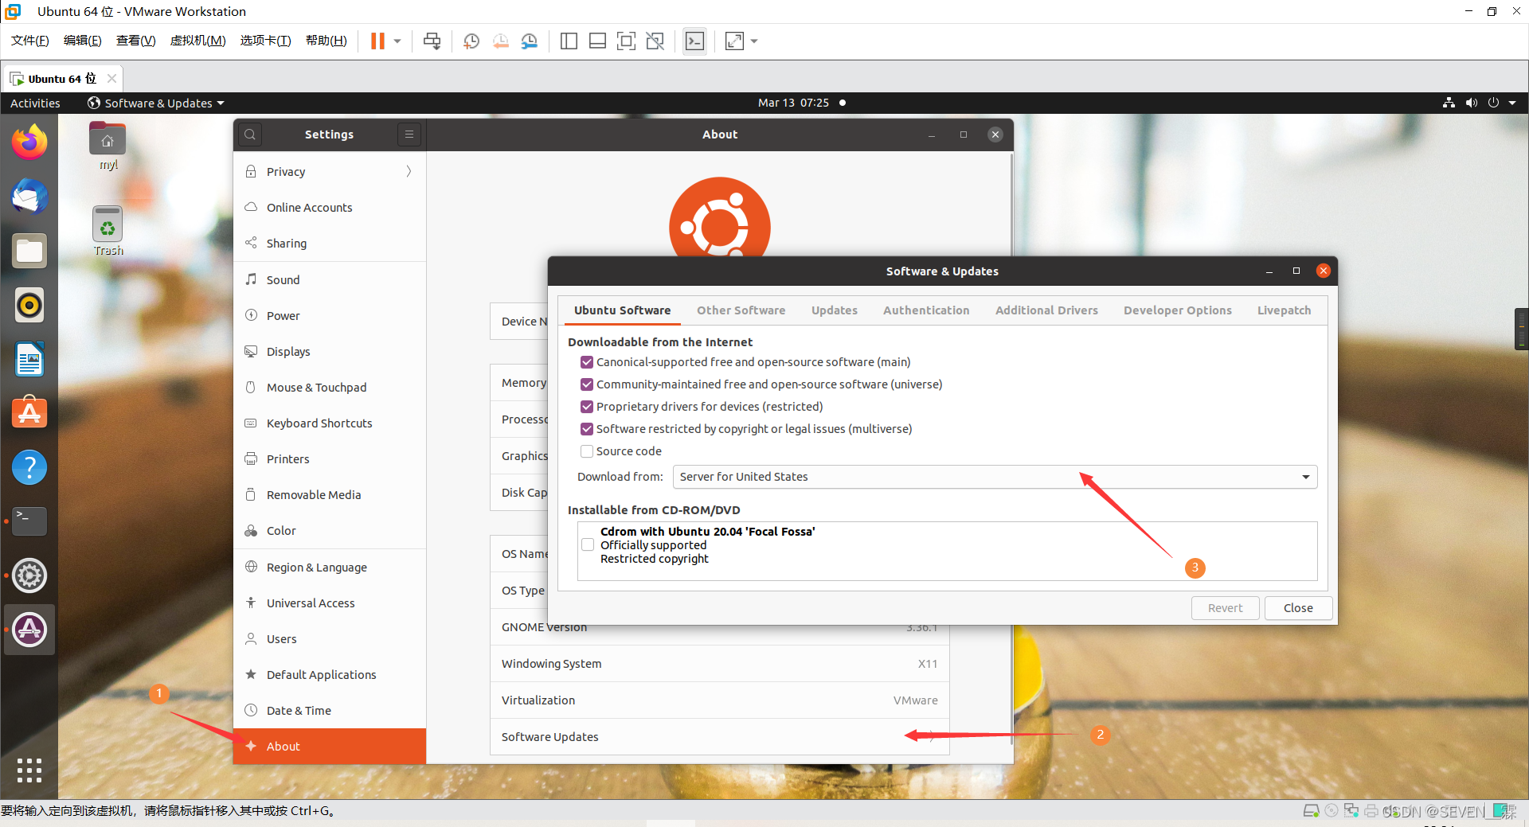Toggle VMware library sidebar view icon
The image size is (1529, 827).
tap(569, 41)
